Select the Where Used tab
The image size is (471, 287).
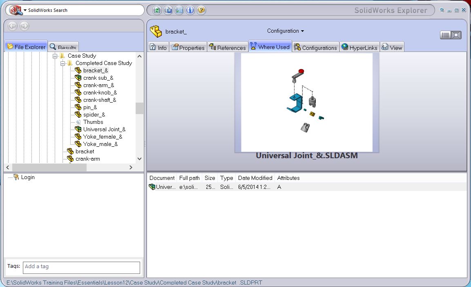click(270, 47)
